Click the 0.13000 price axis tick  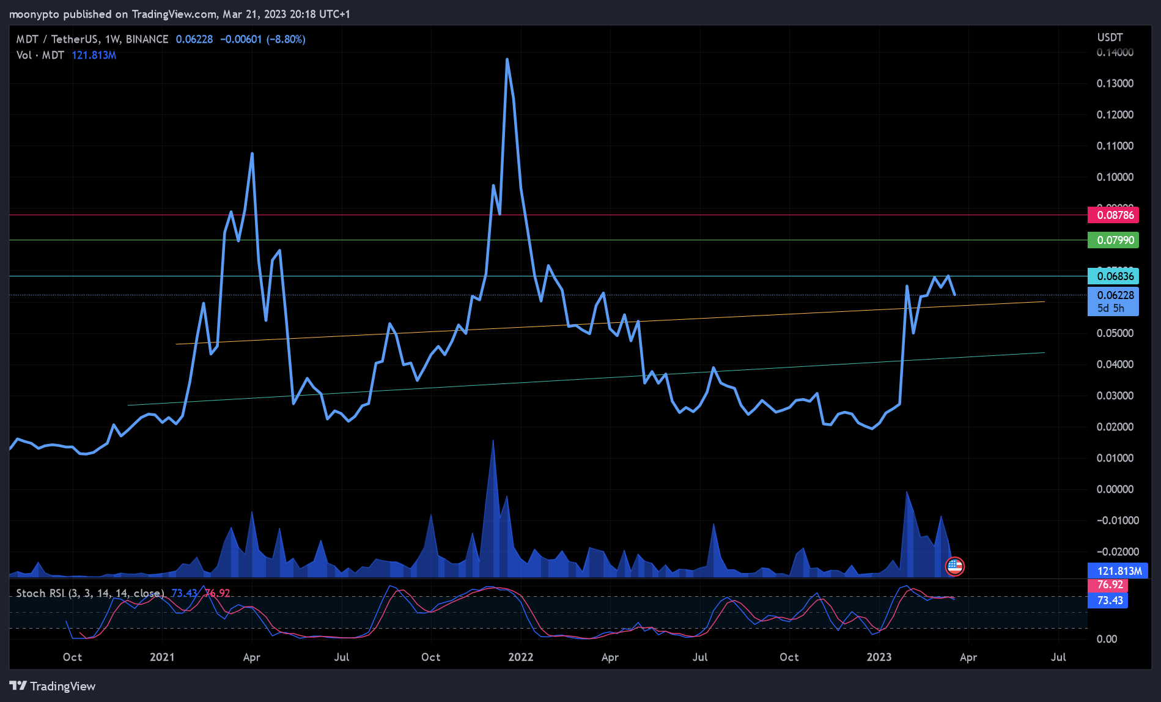[x=1115, y=84]
